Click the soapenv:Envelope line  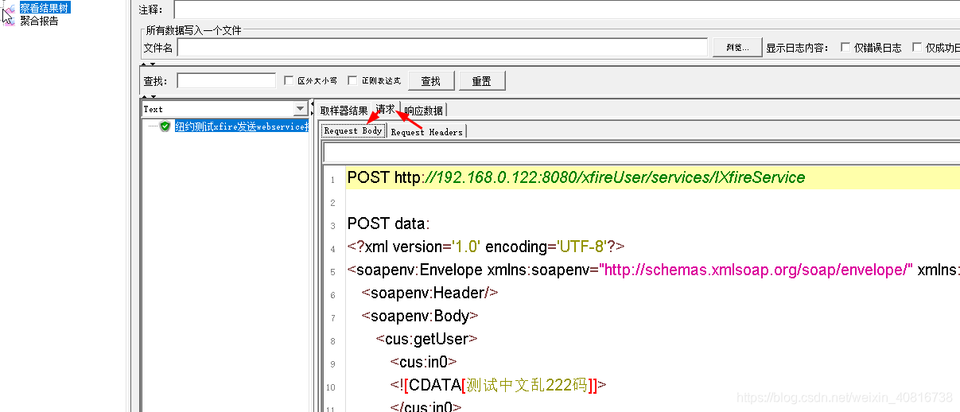[653, 270]
